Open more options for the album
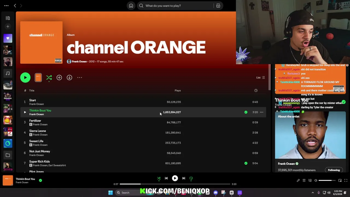350x197 pixels. click(80, 78)
